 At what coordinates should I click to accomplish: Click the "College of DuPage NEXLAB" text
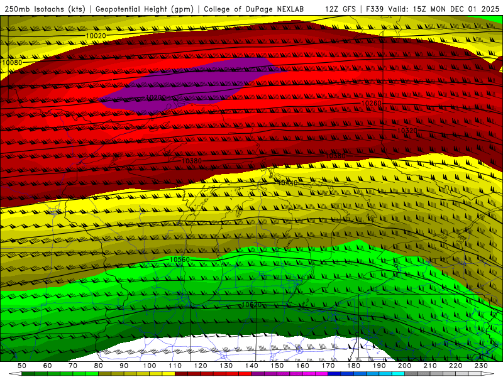(253, 9)
